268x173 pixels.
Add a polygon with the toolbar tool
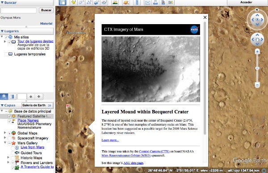pos(81,2)
